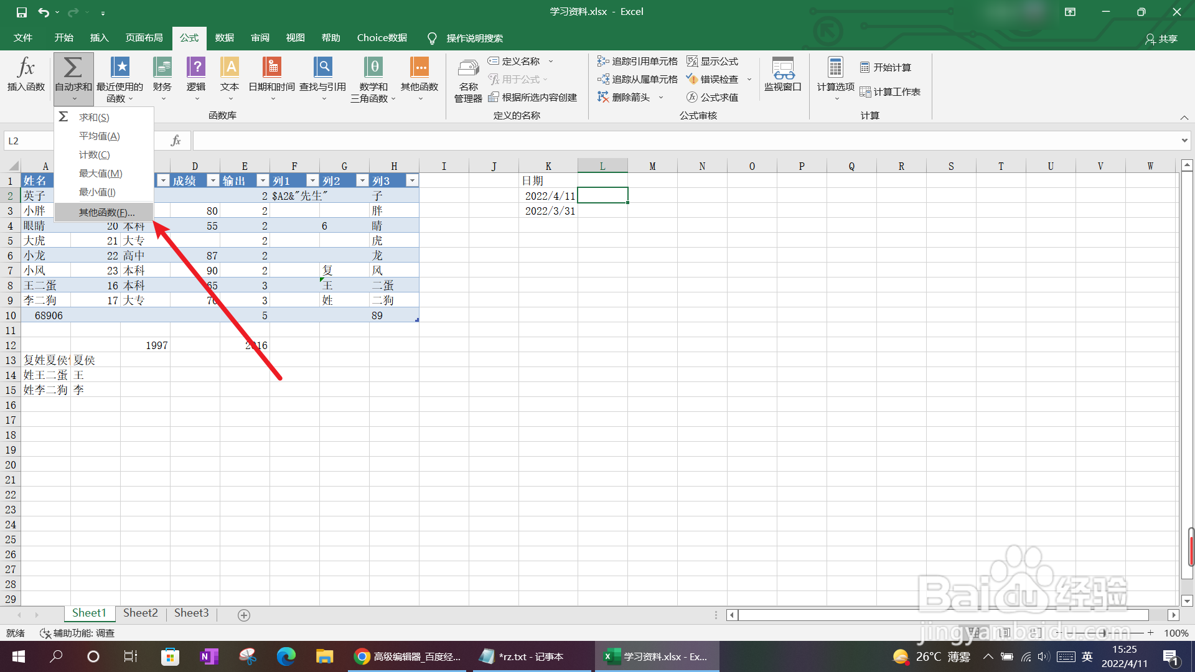Select Average (平均值) from AutoSum menu
Viewport: 1195px width, 672px height.
click(x=104, y=136)
